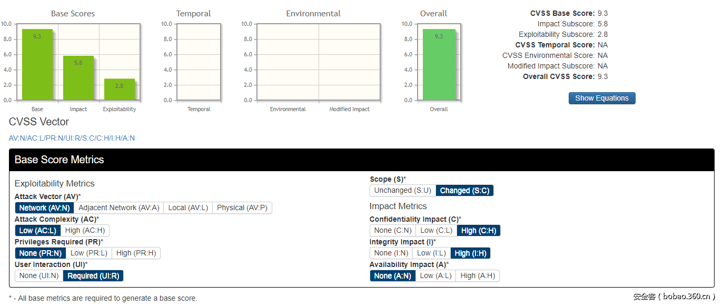The height and width of the screenshot is (306, 723).
Task: Set Integrity Impact to Low
Action: [431, 253]
